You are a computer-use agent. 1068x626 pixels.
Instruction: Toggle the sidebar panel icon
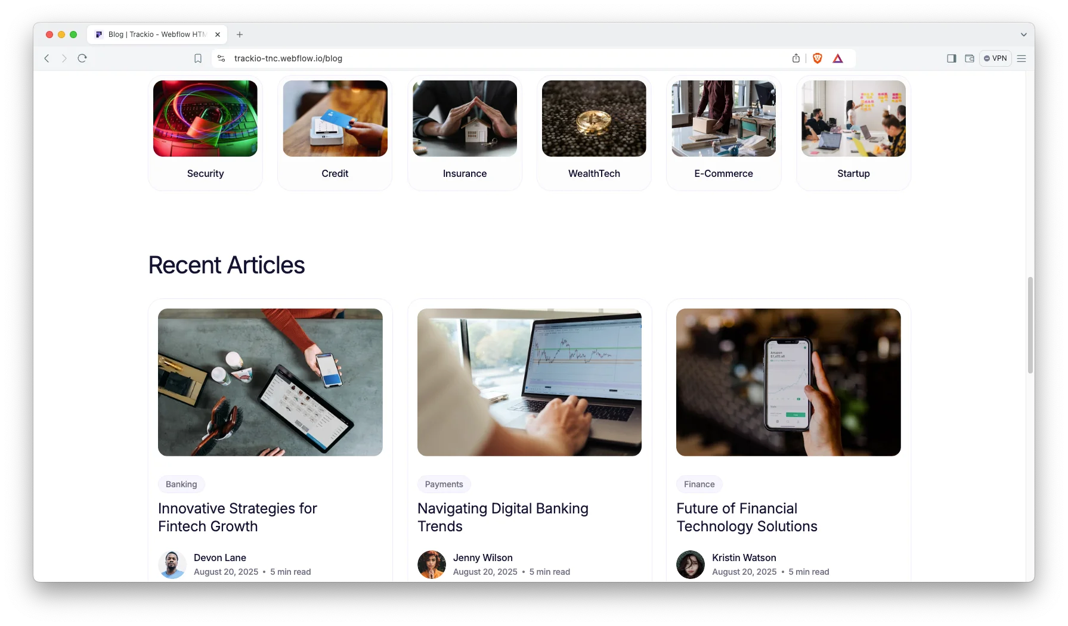[x=952, y=58]
